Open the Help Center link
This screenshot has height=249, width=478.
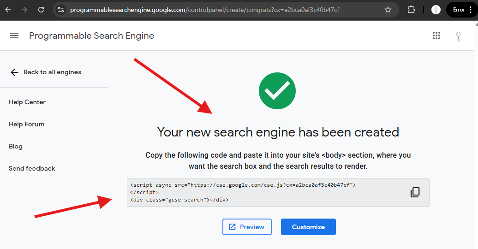(x=27, y=102)
